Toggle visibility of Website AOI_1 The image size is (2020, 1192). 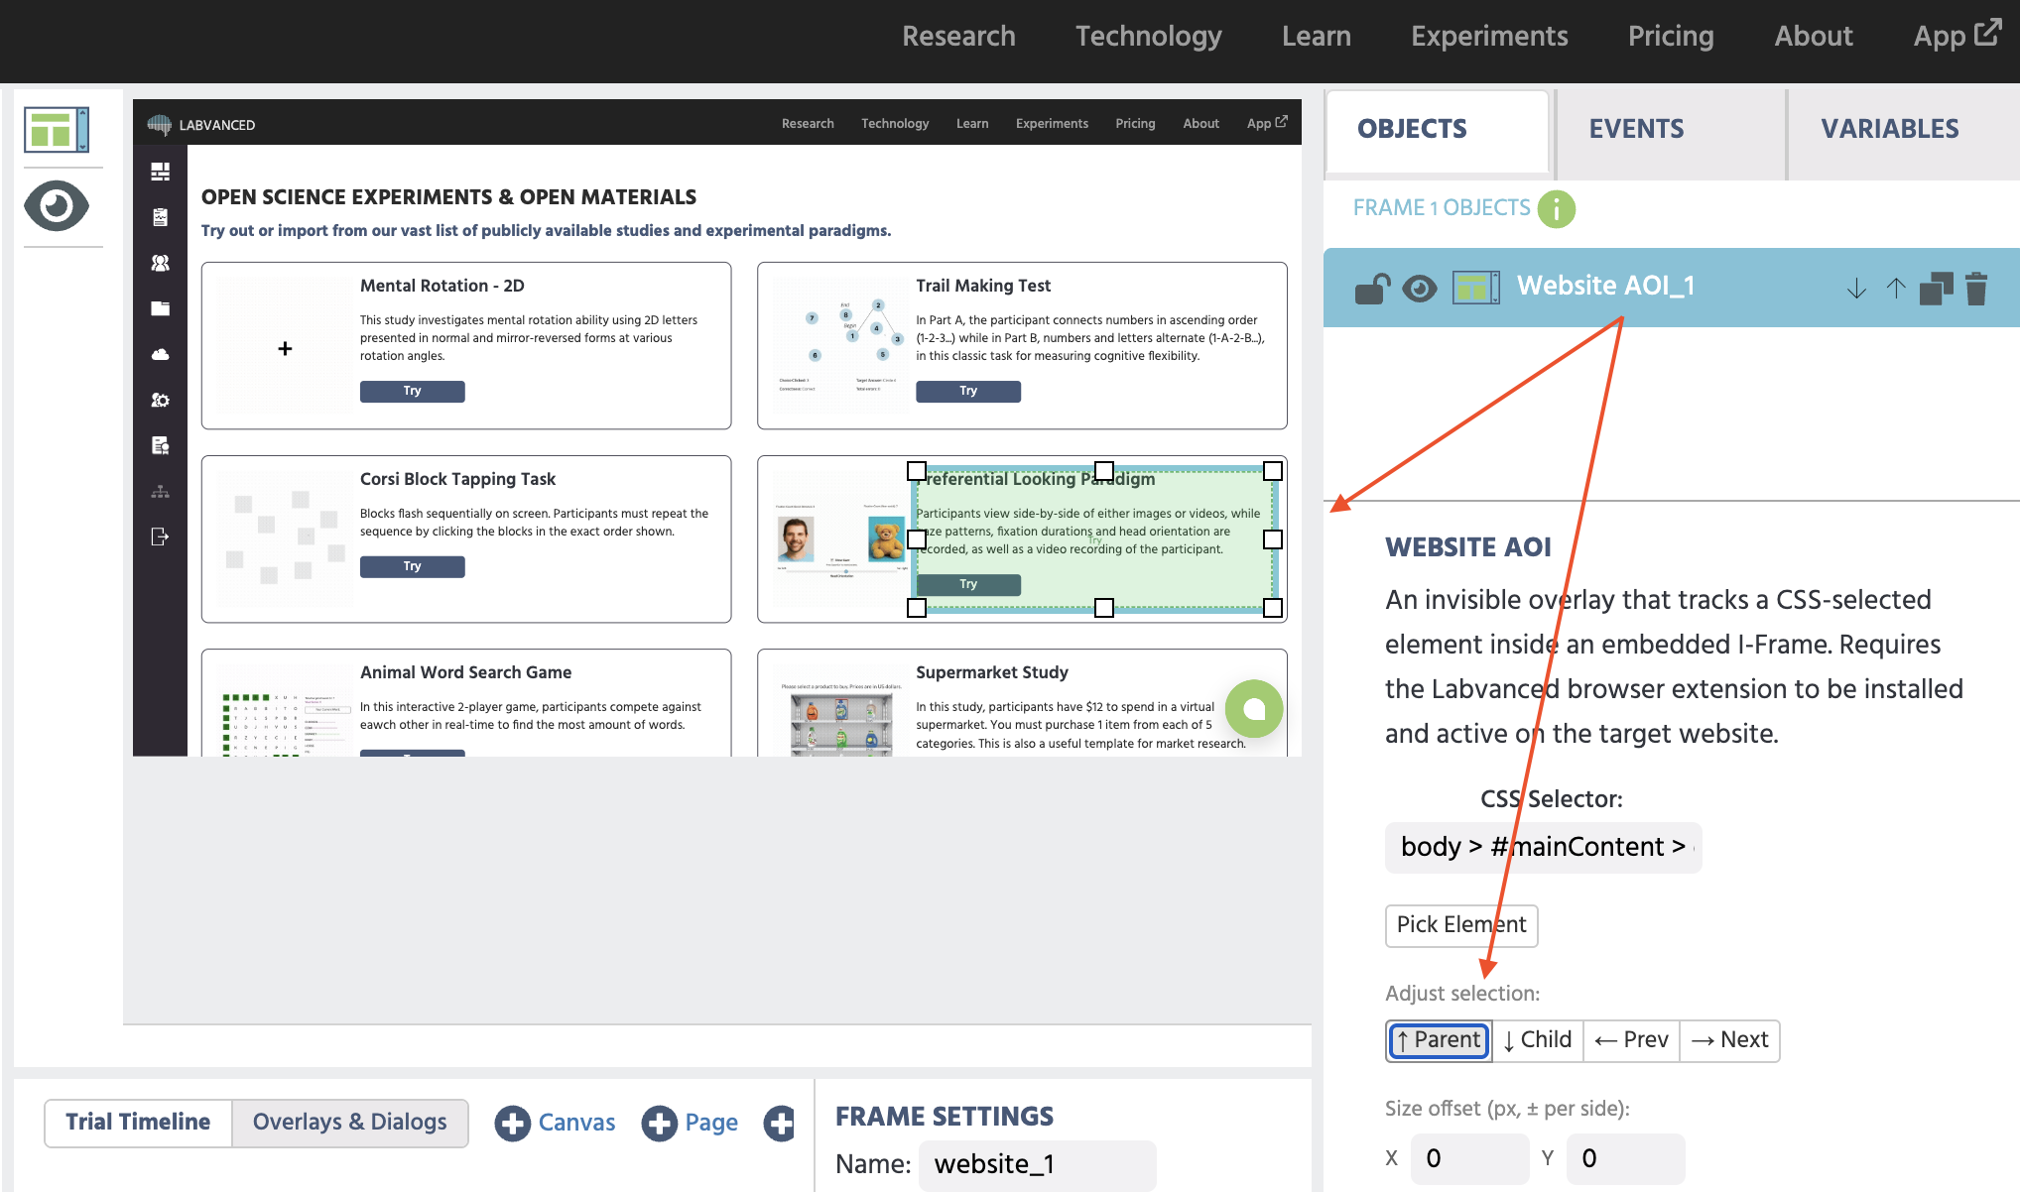pos(1420,289)
